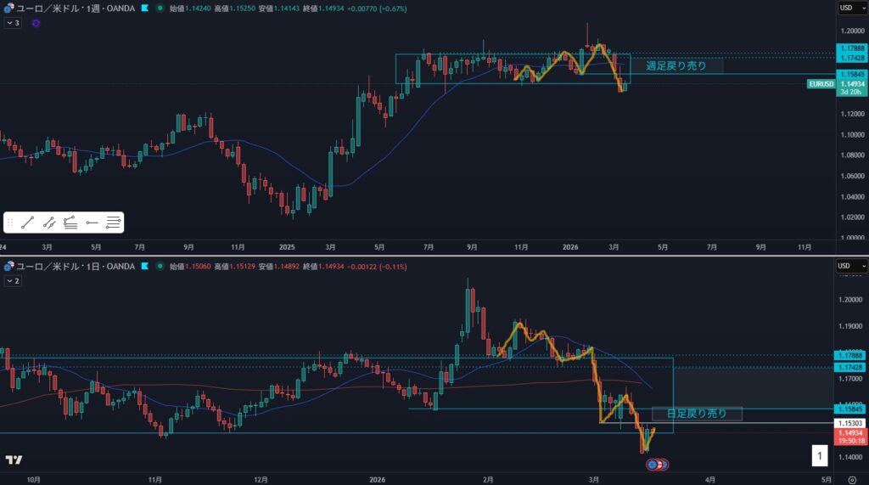Click the daily EUR/USD symbol title
869x485 pixels.
pyautogui.click(x=72, y=267)
